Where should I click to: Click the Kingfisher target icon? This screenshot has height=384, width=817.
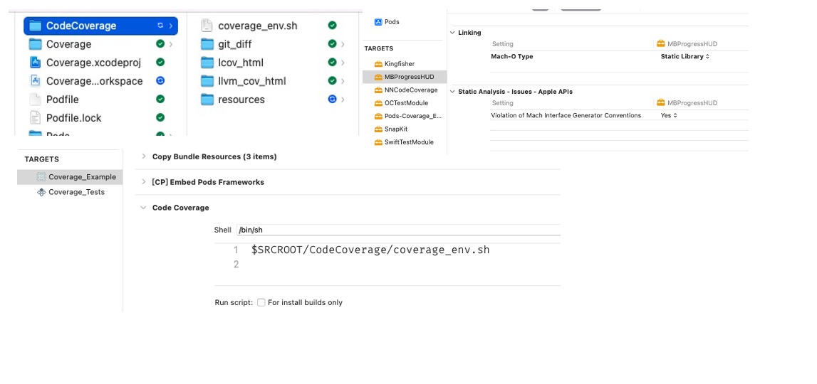378,64
